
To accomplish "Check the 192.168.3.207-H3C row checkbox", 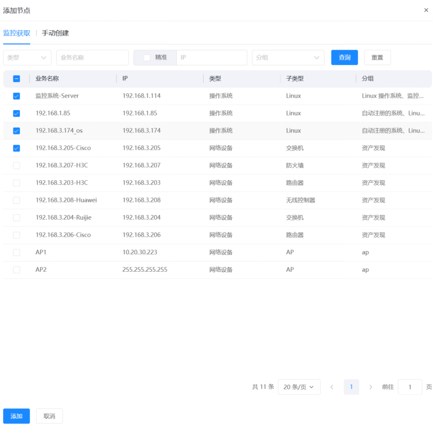I will point(16,166).
